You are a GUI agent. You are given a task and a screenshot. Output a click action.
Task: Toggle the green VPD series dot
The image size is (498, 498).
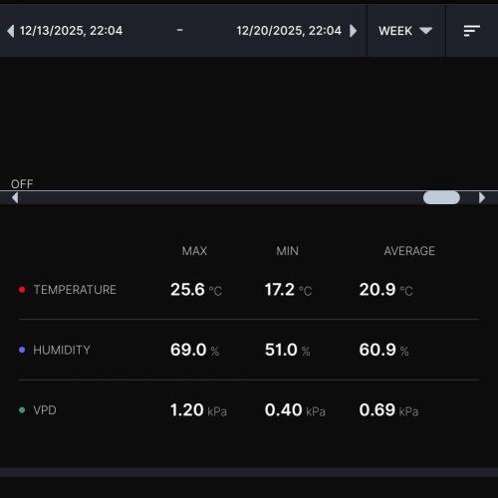point(22,410)
